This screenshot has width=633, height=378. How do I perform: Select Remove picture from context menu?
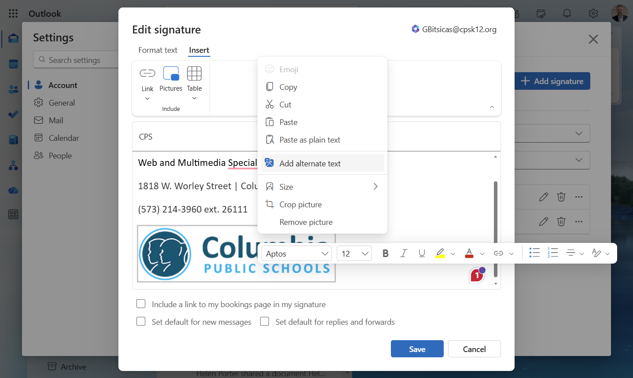pos(322,222)
